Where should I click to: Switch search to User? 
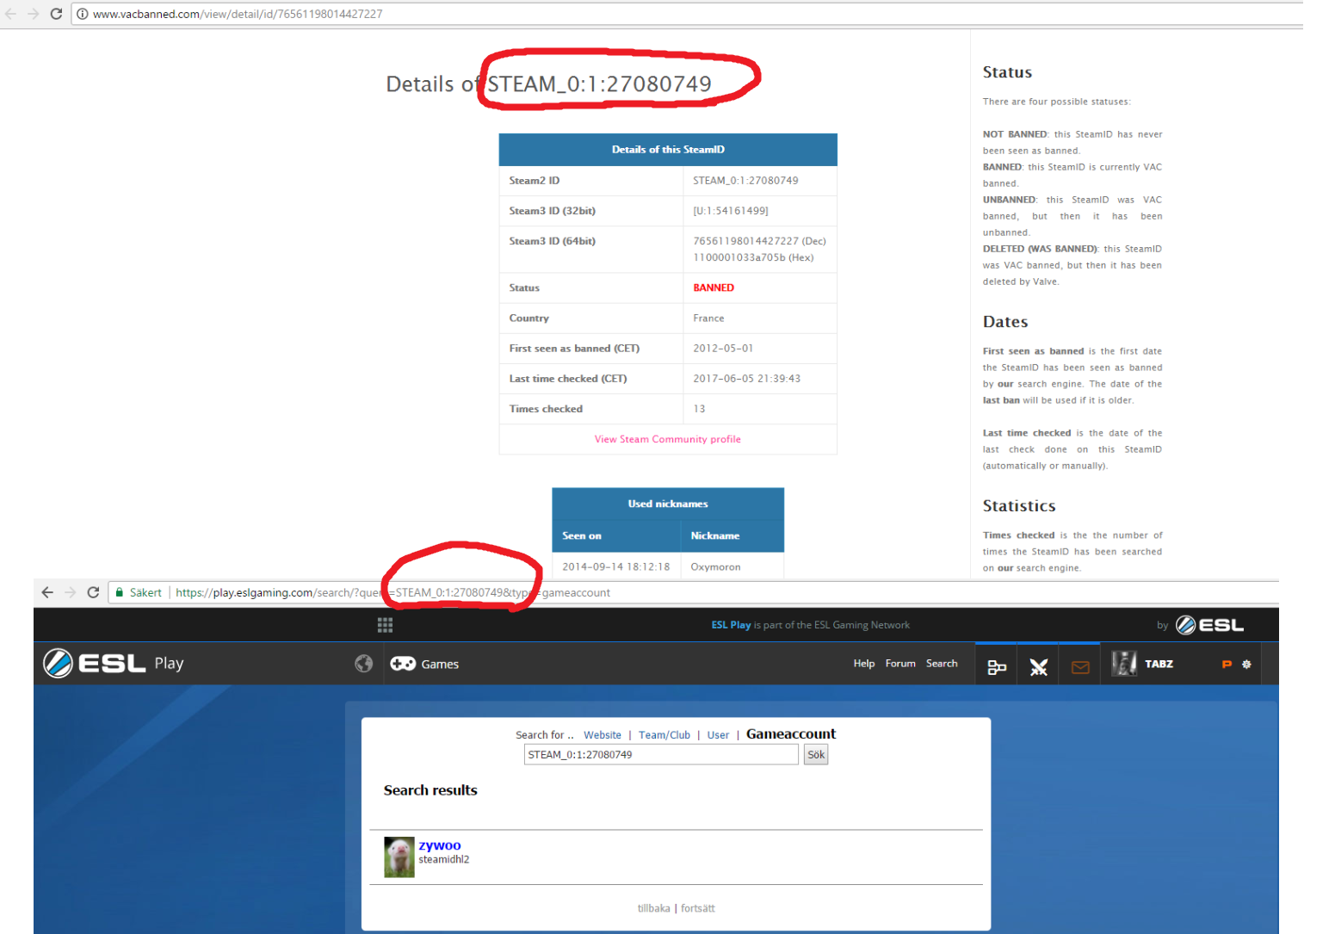[718, 735]
